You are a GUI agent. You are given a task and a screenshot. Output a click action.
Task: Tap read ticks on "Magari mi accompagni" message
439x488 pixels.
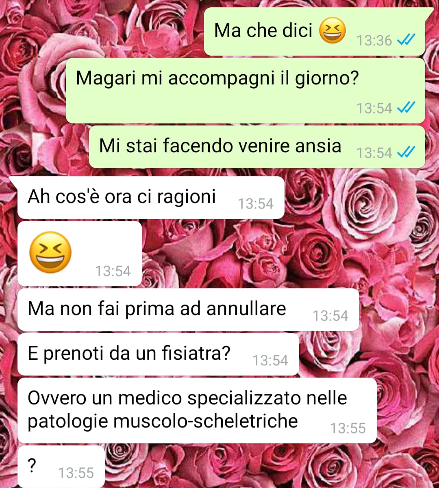(x=406, y=108)
